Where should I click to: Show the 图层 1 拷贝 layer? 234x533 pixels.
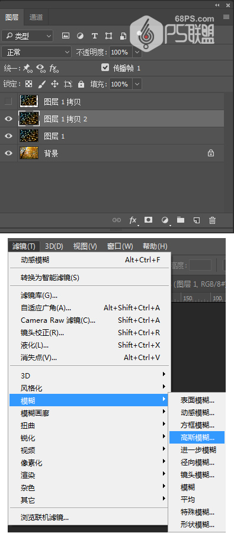8,101
